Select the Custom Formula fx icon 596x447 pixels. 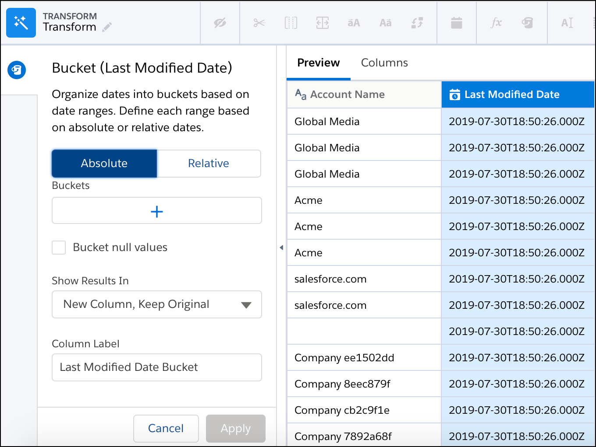(x=496, y=23)
